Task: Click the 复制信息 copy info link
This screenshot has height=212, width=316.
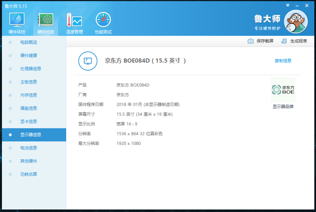Action: [x=283, y=61]
